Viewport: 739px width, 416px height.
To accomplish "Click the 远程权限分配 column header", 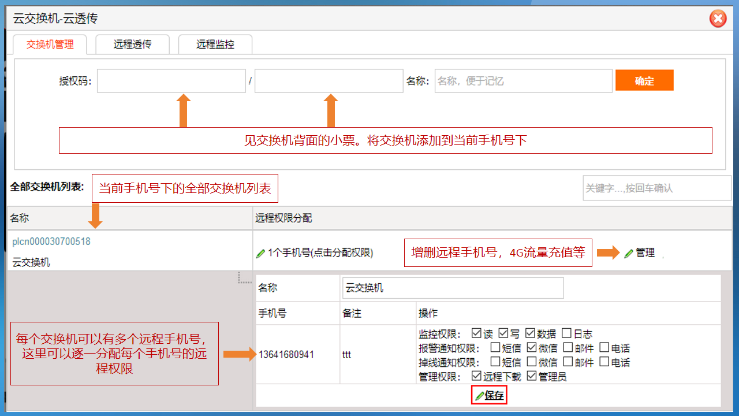I will tap(284, 218).
